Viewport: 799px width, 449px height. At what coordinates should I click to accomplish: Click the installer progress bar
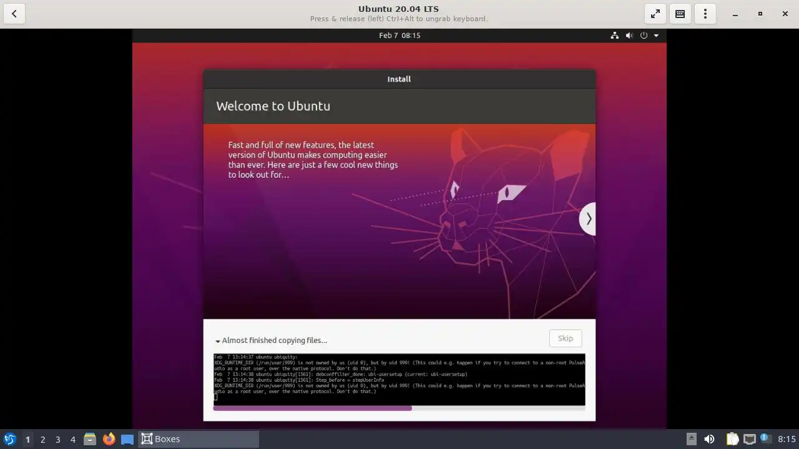(x=399, y=408)
